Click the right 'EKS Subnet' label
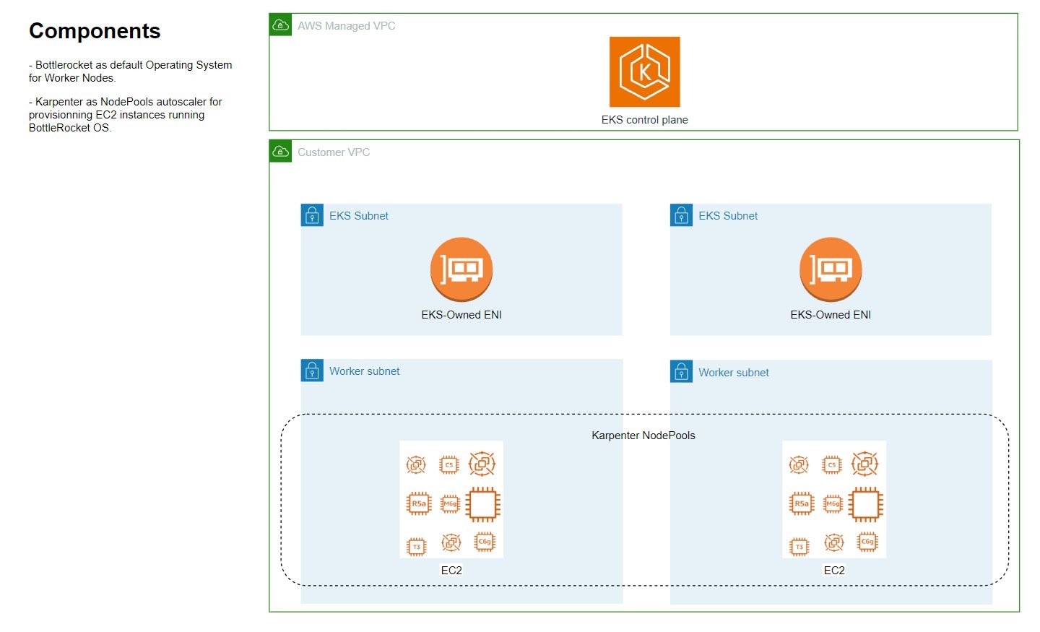This screenshot has height=632, width=1040. (x=728, y=216)
